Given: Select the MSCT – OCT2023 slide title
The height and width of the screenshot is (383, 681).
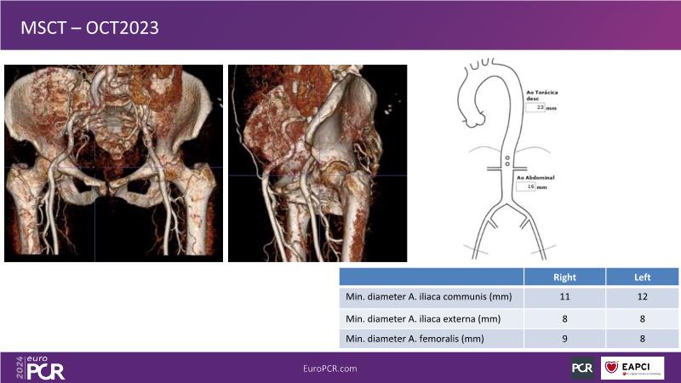Looking at the screenshot, I should point(90,28).
